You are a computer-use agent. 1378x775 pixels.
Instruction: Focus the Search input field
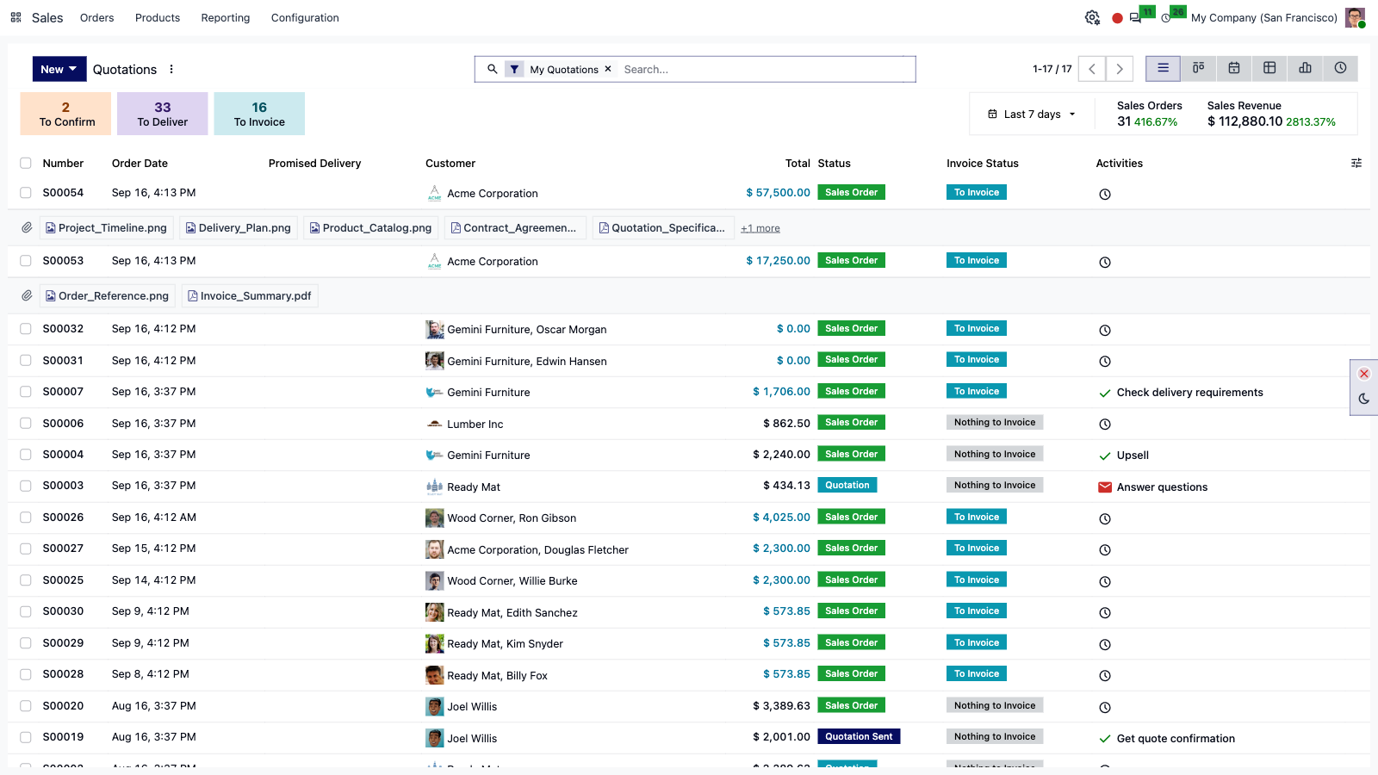(x=766, y=69)
